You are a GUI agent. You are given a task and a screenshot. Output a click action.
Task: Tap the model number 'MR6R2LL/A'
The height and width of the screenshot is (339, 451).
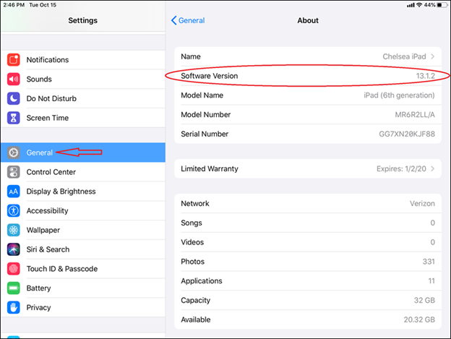(415, 115)
